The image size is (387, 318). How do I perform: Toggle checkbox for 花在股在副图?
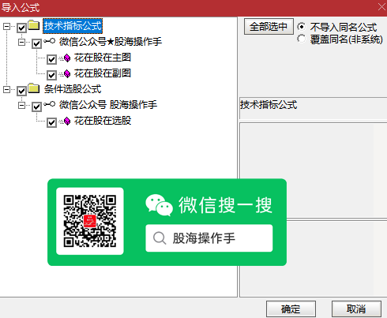51,75
